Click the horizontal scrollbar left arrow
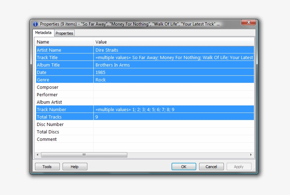Viewport: 290px width, 195px height. 38,155
